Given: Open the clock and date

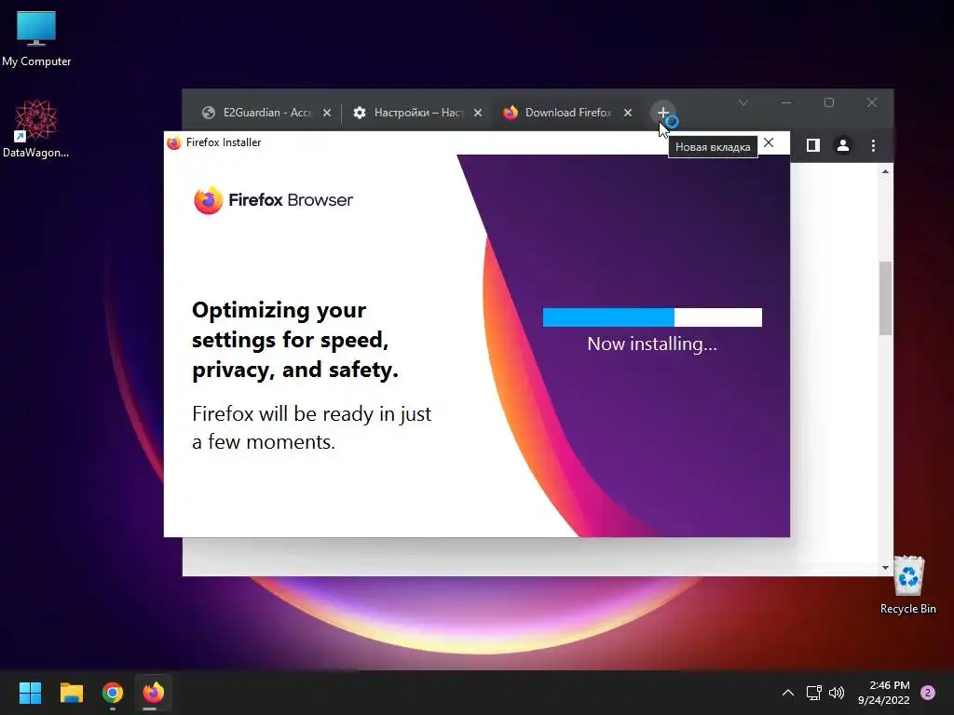Looking at the screenshot, I should [884, 693].
